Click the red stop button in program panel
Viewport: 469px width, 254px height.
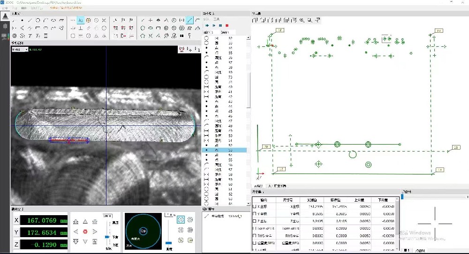pos(227,25)
